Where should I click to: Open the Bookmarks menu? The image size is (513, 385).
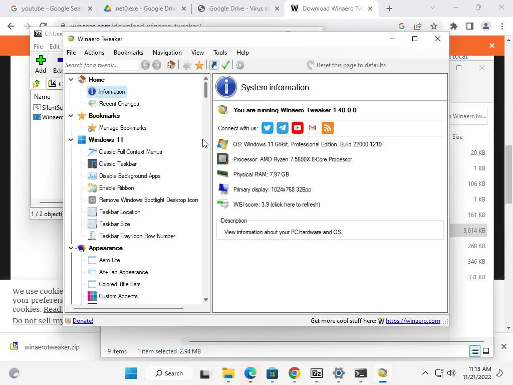pyautogui.click(x=128, y=53)
